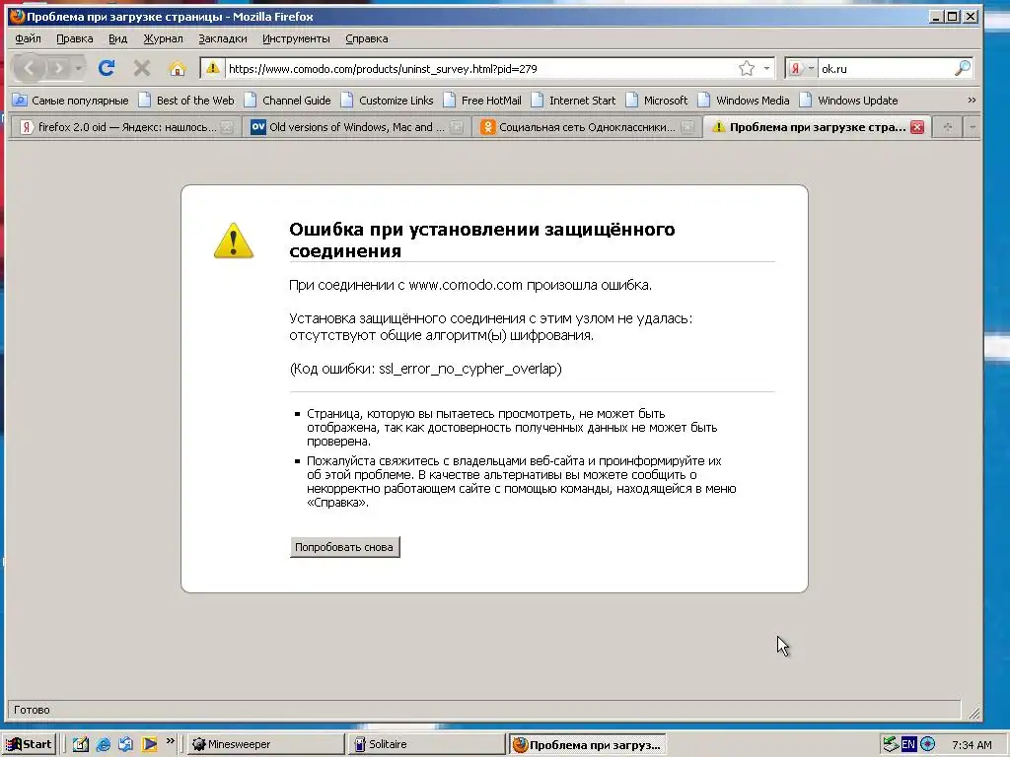Open the Самые популярные bookmarks folder
This screenshot has height=757, width=1010.
(x=71, y=101)
